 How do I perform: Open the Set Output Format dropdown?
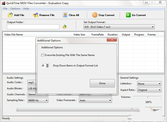(x=119, y=27)
